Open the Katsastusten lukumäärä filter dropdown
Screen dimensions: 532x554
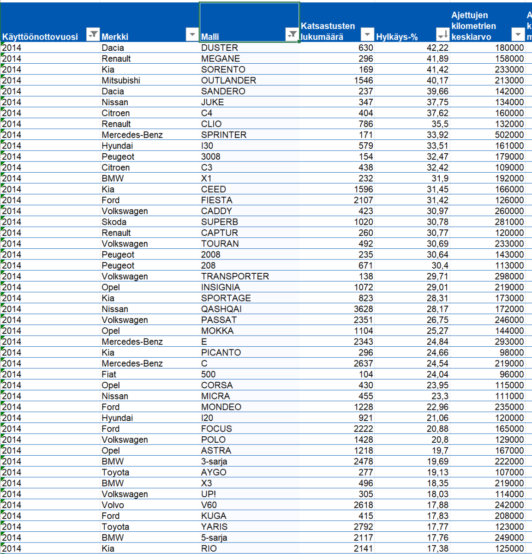click(x=367, y=35)
